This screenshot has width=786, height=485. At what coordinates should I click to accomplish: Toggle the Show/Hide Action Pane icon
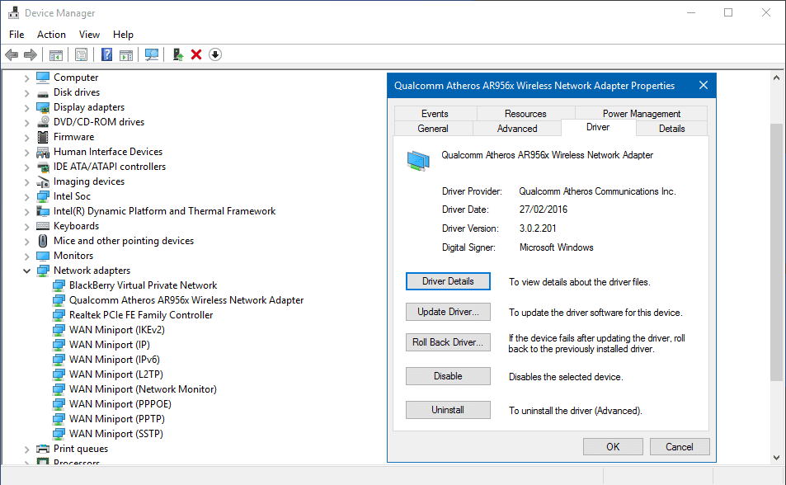[126, 54]
